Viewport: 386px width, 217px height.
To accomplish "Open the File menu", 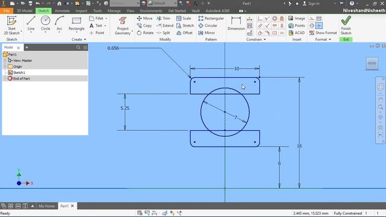I will click(x=7, y=11).
